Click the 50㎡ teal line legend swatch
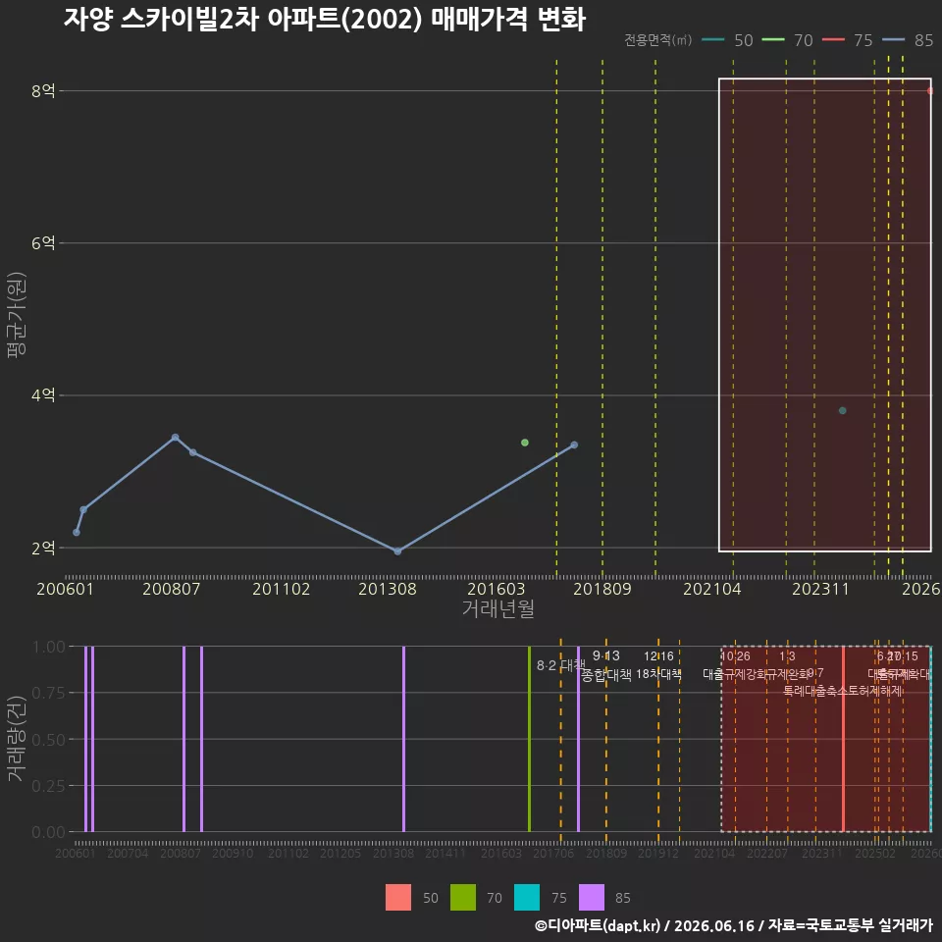Image resolution: width=942 pixels, height=942 pixels. 712,39
